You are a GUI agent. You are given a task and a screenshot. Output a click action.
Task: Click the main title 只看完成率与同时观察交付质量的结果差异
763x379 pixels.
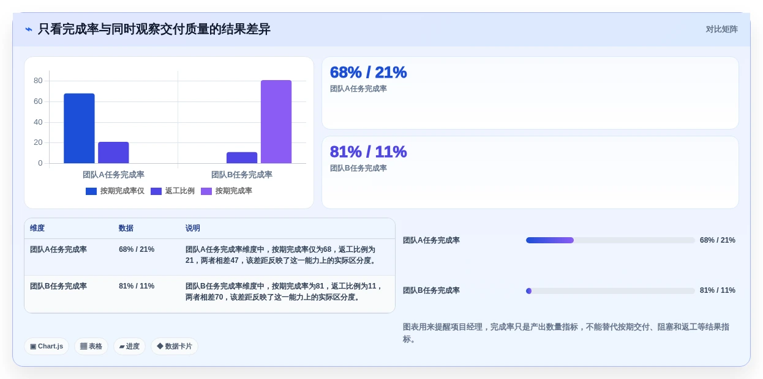tap(154, 29)
